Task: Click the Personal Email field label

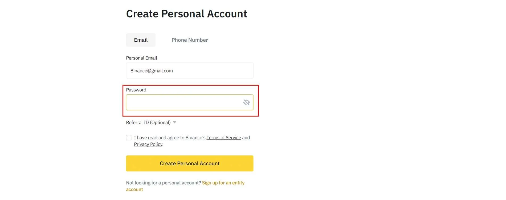Action: tap(141, 58)
